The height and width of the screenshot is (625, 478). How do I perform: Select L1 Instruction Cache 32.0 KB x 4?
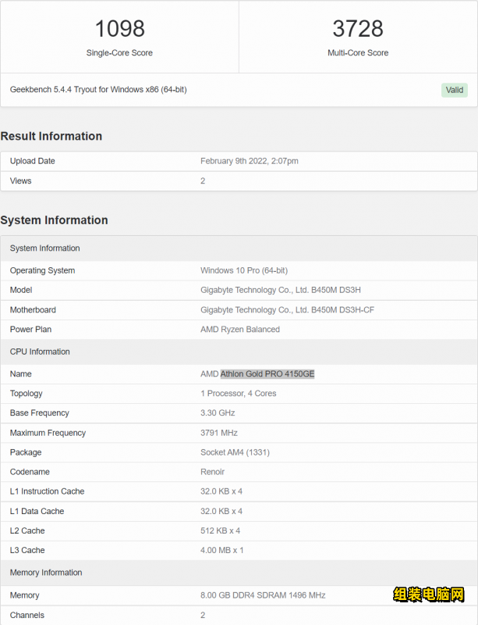pyautogui.click(x=221, y=491)
